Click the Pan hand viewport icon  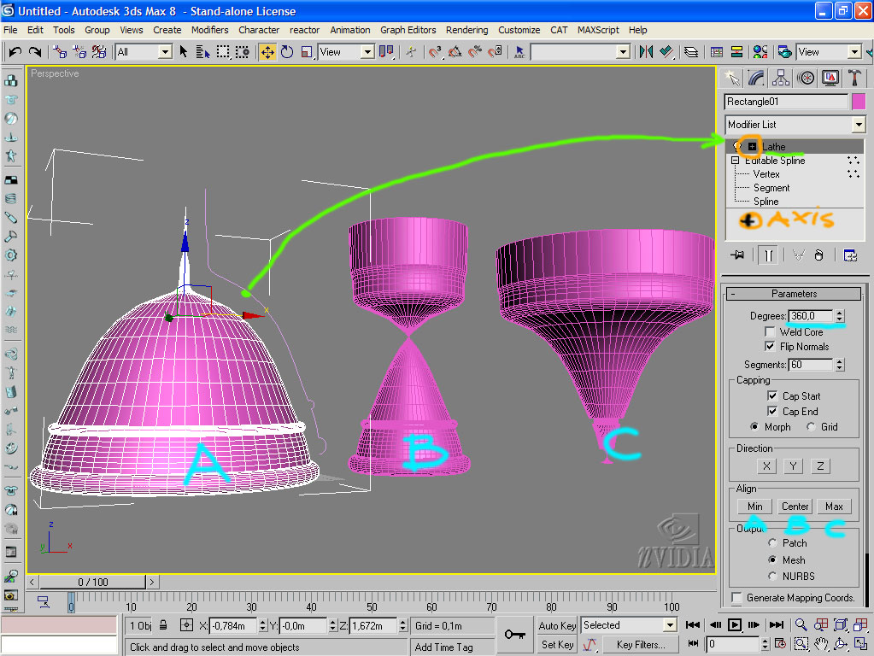[820, 644]
